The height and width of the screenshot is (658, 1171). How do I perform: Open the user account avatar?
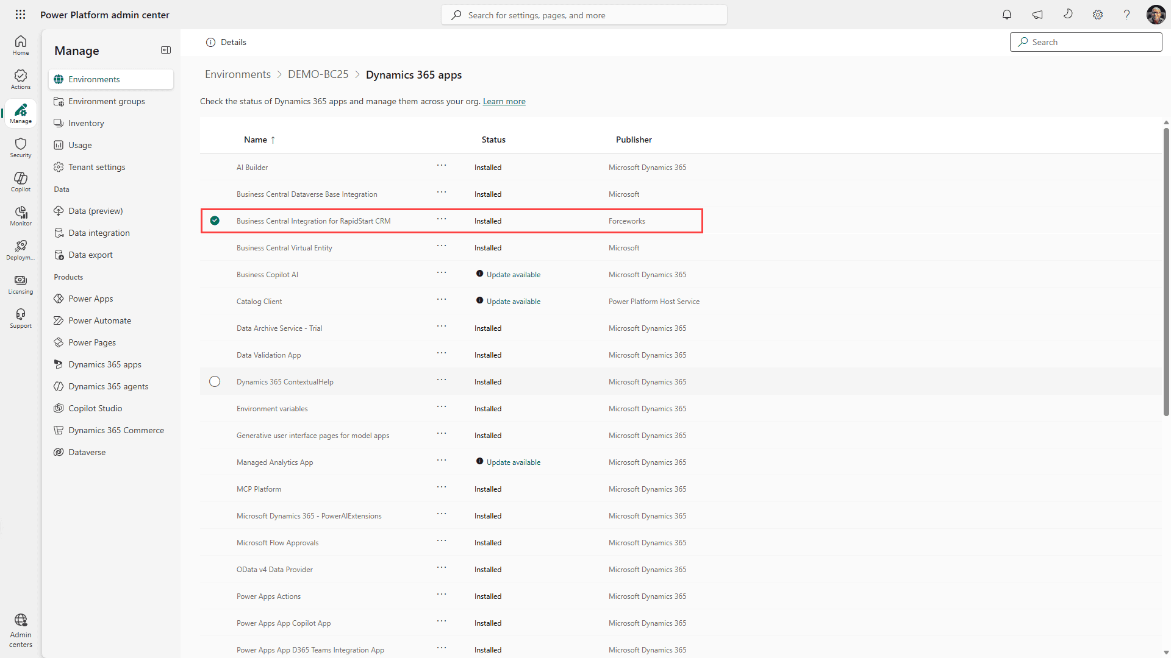1156,15
